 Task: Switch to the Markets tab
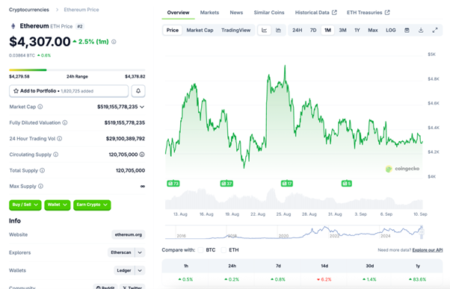click(209, 13)
